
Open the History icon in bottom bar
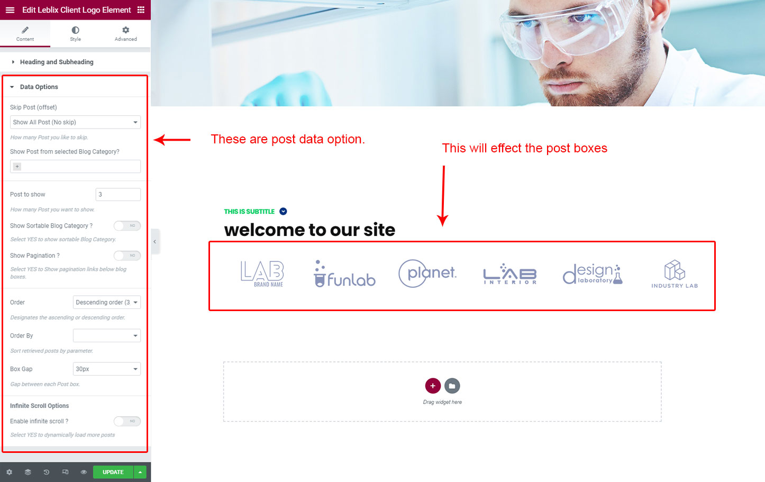pyautogui.click(x=47, y=472)
